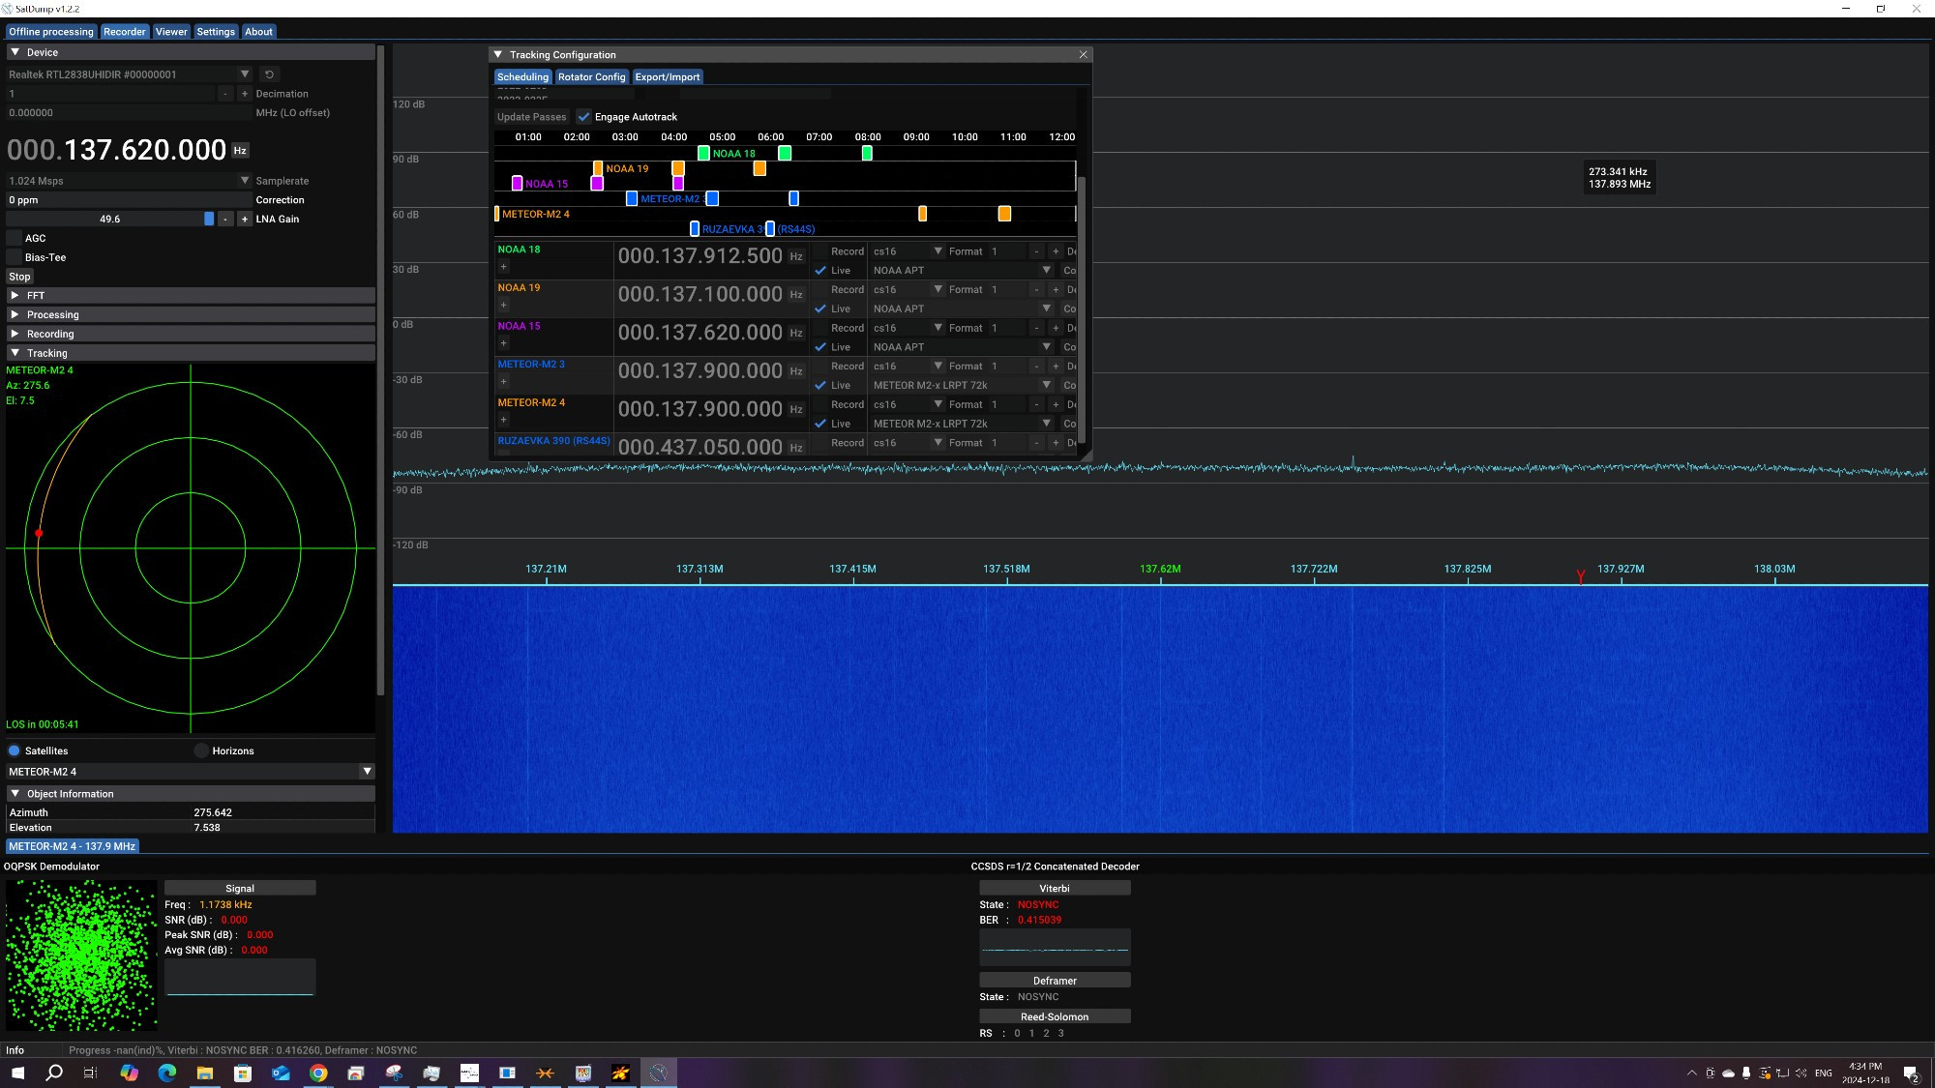Open Google Chrome from the taskbar
Image resolution: width=1935 pixels, height=1088 pixels.
pos(318,1073)
